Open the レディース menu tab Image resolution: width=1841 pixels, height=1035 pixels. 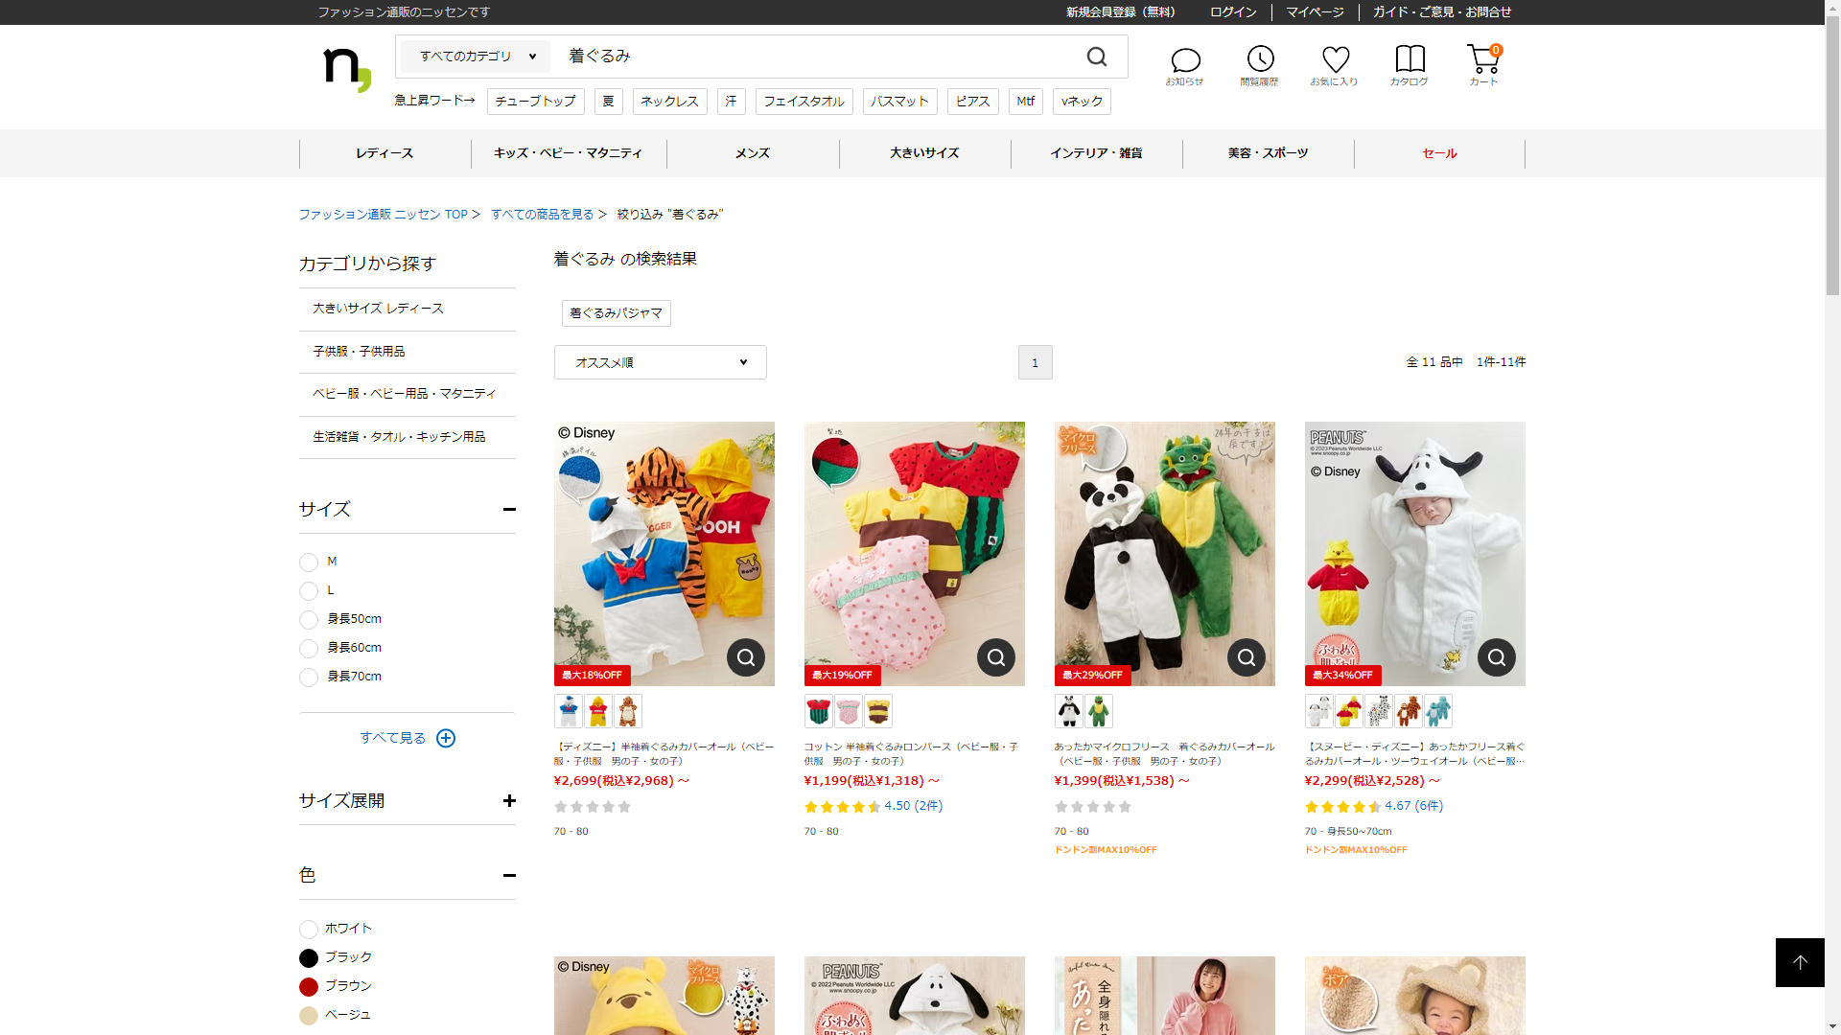click(x=385, y=153)
